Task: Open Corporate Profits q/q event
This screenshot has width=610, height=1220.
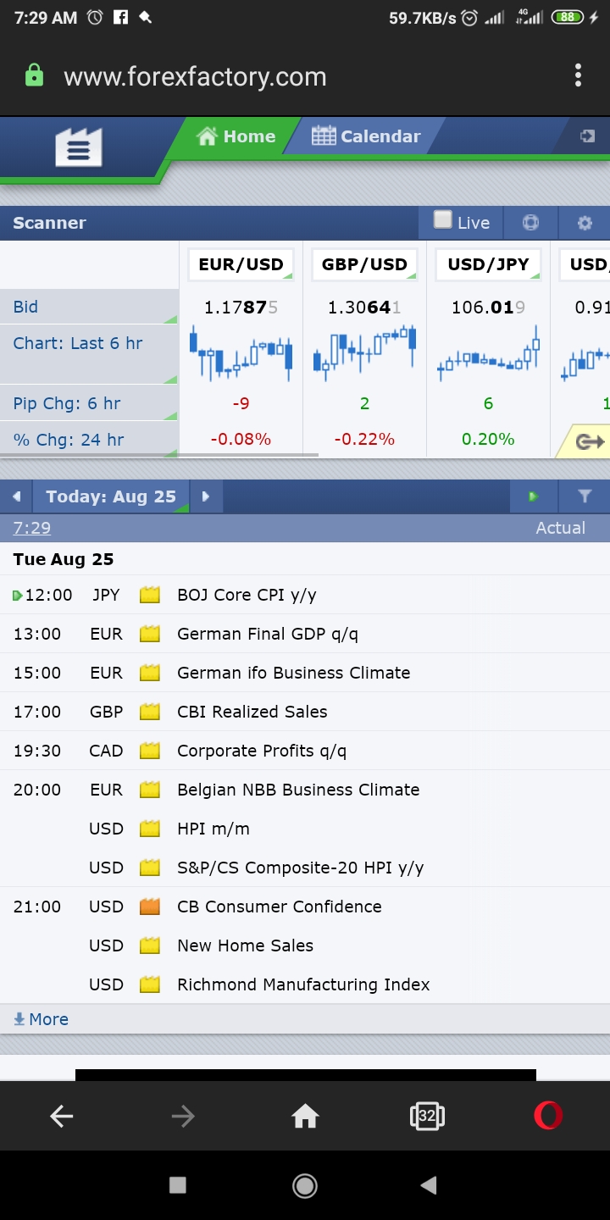Action: (261, 751)
